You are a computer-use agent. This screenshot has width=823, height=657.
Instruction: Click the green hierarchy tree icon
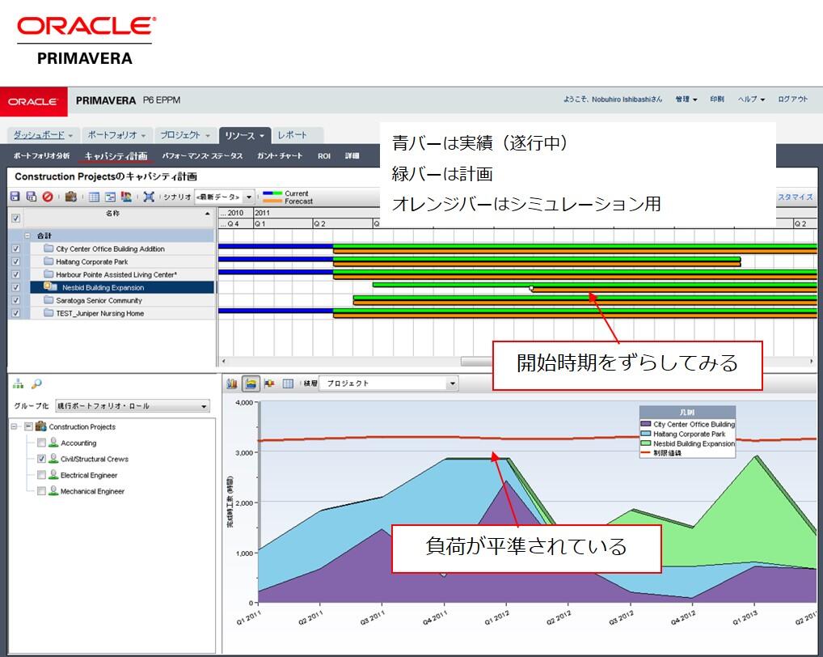pos(19,384)
